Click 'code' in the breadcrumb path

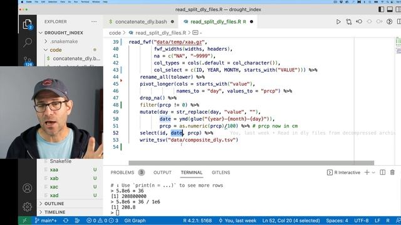click(115, 32)
